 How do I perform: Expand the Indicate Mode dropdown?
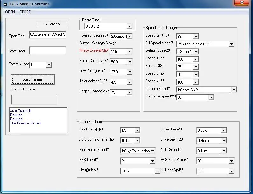pos(234,90)
